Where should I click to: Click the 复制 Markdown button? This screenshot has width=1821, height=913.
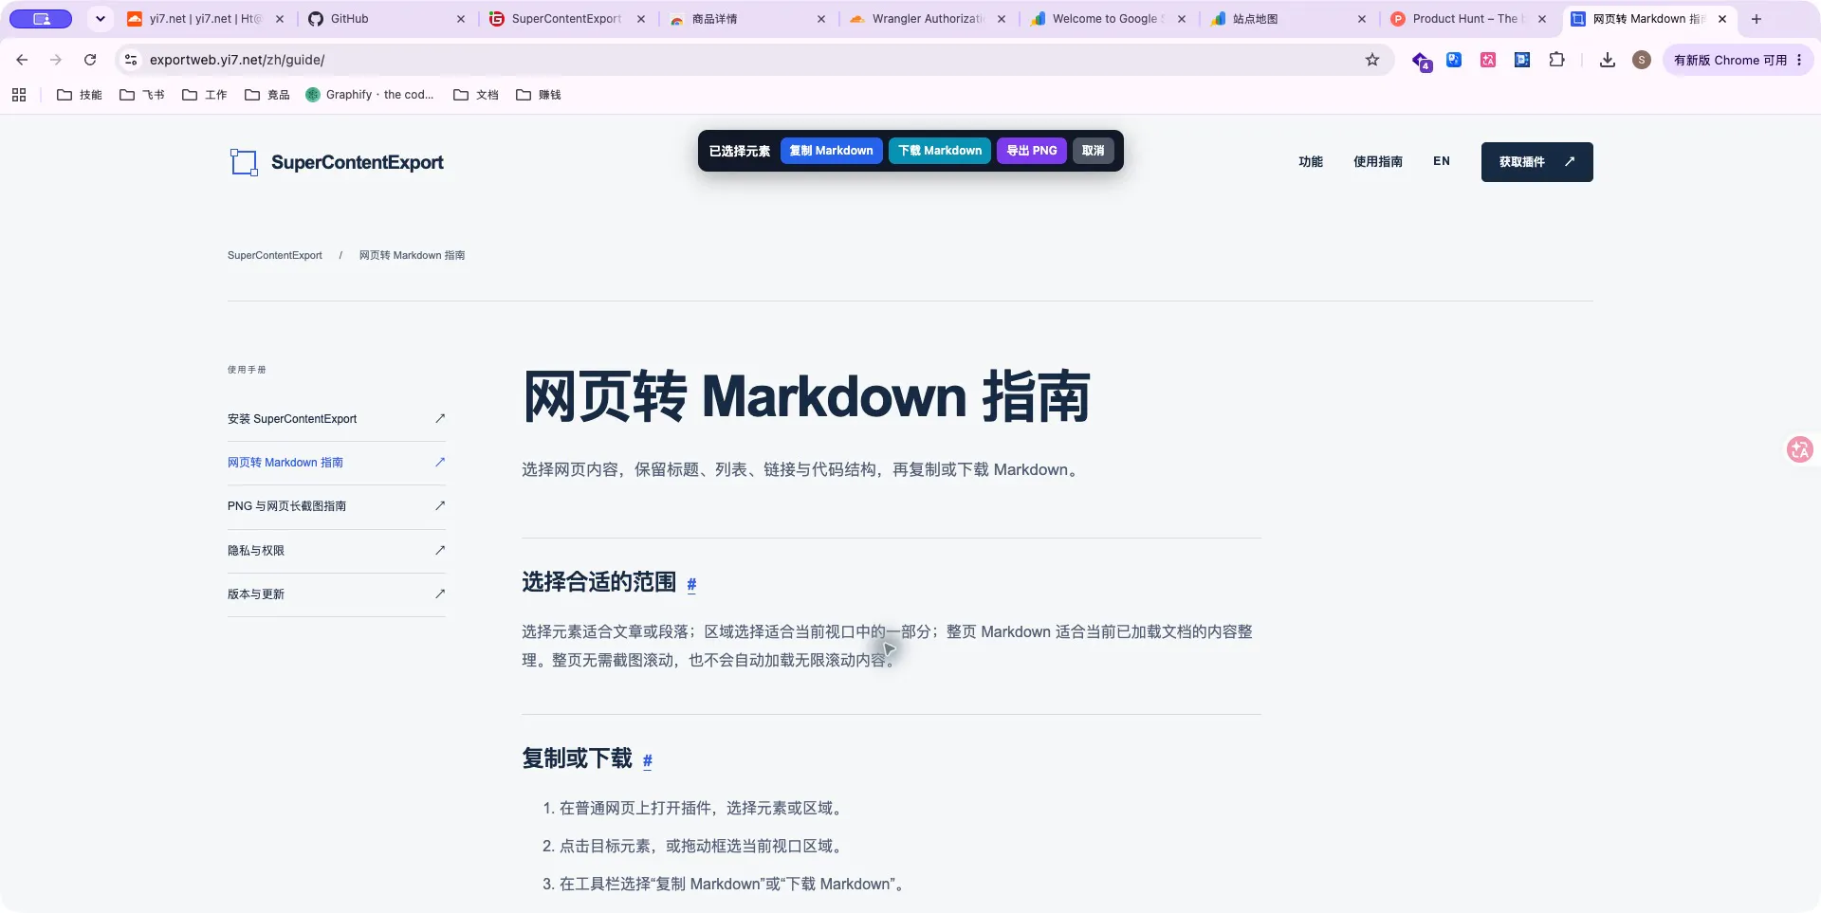coord(832,151)
